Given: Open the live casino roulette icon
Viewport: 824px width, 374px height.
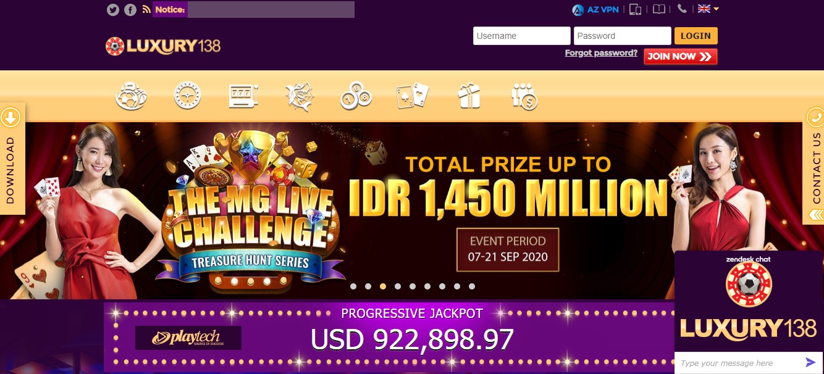Looking at the screenshot, I should pos(187,96).
